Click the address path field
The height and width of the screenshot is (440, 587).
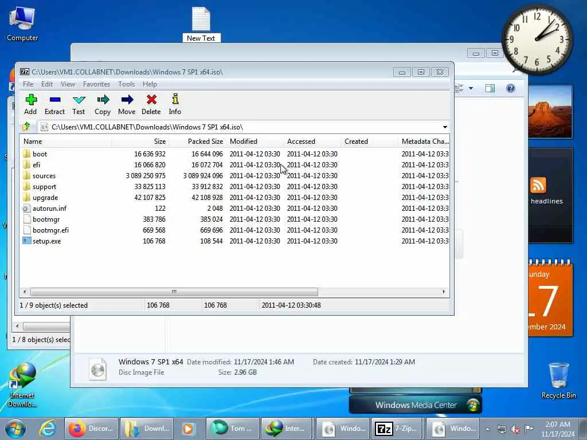click(x=240, y=127)
